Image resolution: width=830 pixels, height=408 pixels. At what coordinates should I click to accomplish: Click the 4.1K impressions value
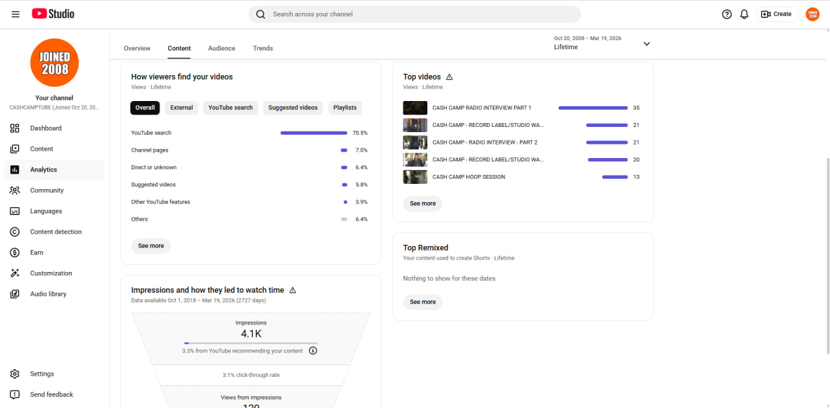point(251,334)
